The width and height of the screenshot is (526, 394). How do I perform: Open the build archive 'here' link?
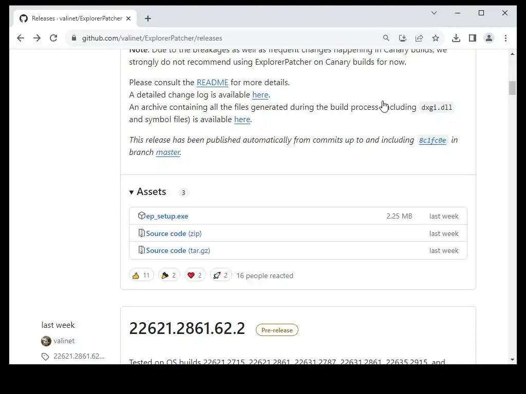[242, 119]
